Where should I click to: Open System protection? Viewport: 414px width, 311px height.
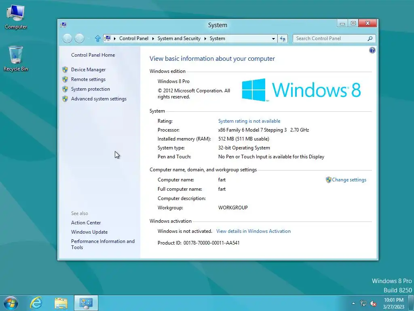(x=90, y=89)
